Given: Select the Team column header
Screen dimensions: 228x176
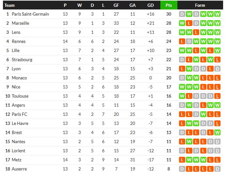Looking at the screenshot, I should point(10,5).
